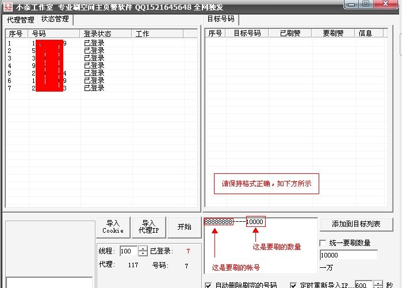Click the 已刷赞 column header

coord(290,33)
